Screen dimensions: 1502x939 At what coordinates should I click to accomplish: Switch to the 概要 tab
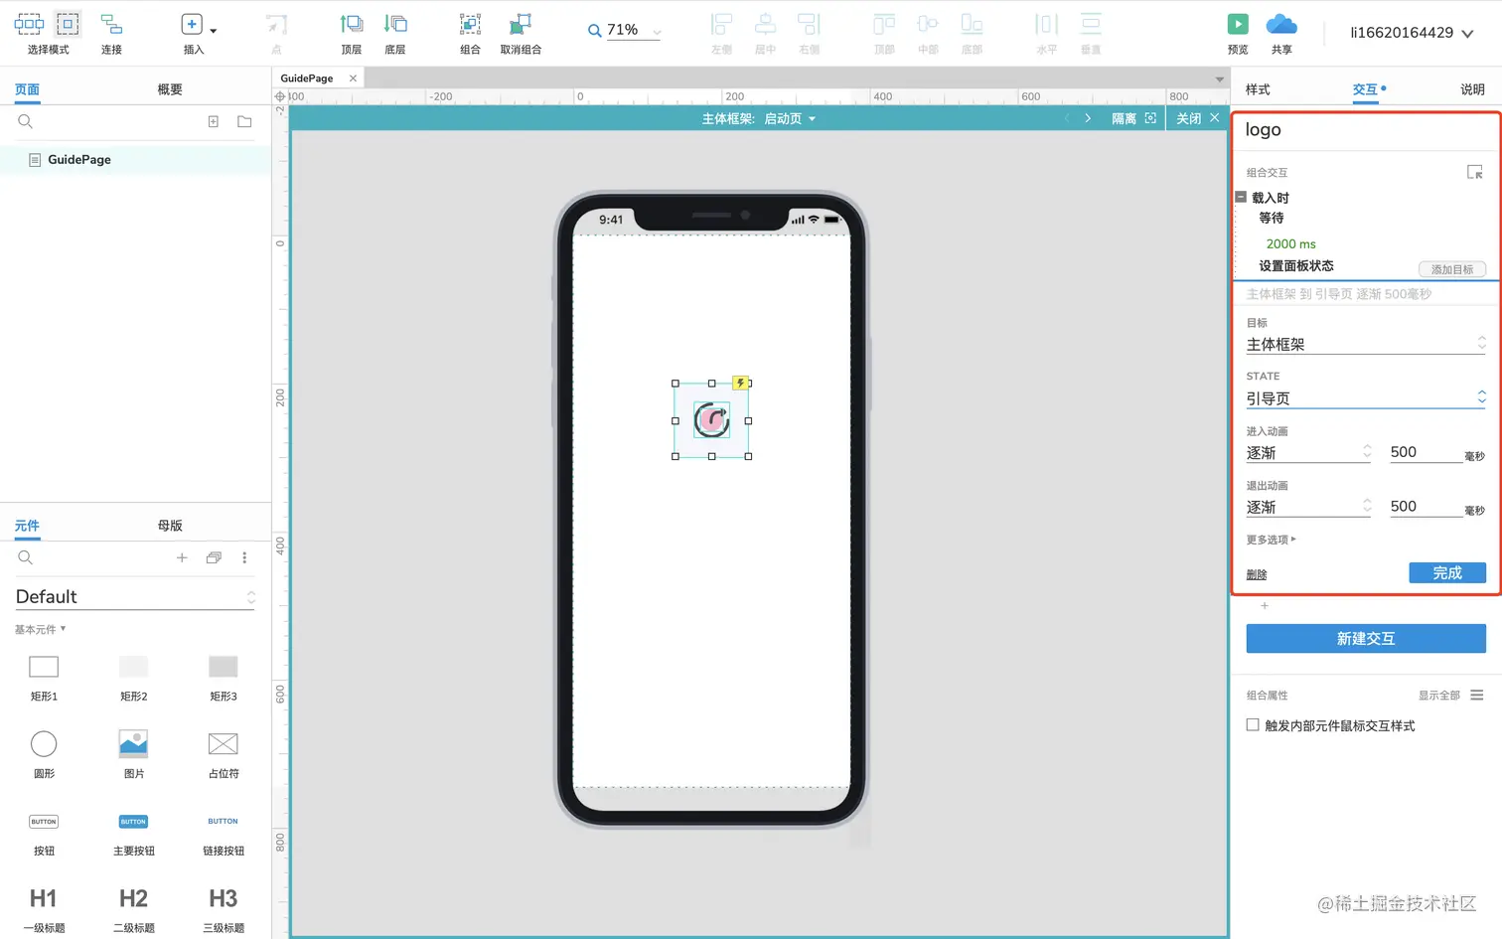pyautogui.click(x=170, y=89)
